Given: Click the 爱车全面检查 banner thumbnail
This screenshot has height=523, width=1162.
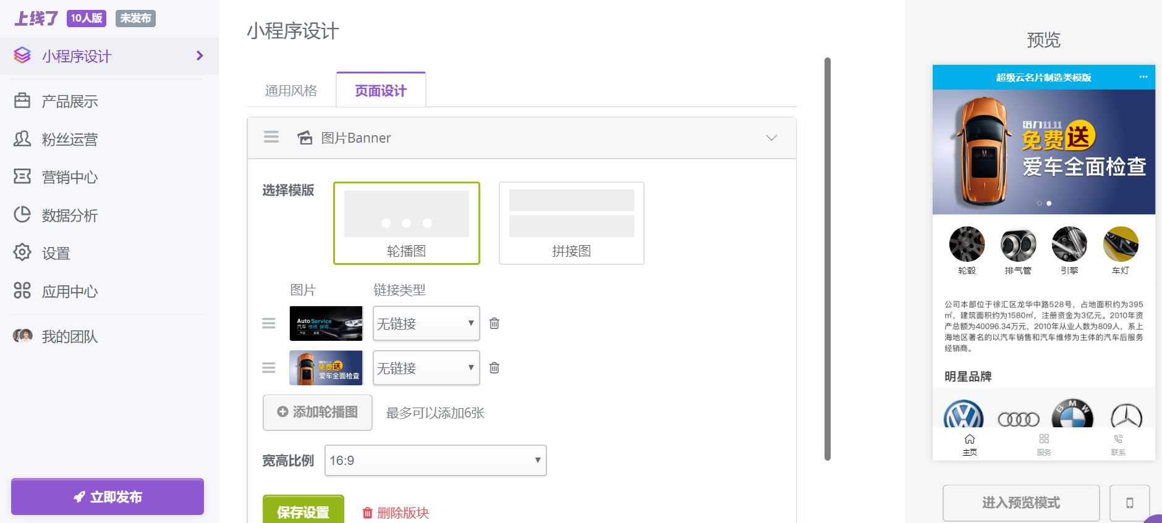Looking at the screenshot, I should tap(326, 368).
